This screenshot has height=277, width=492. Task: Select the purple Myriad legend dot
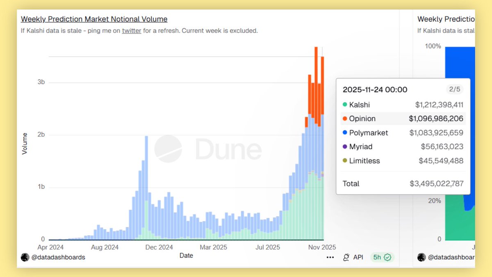coord(345,147)
